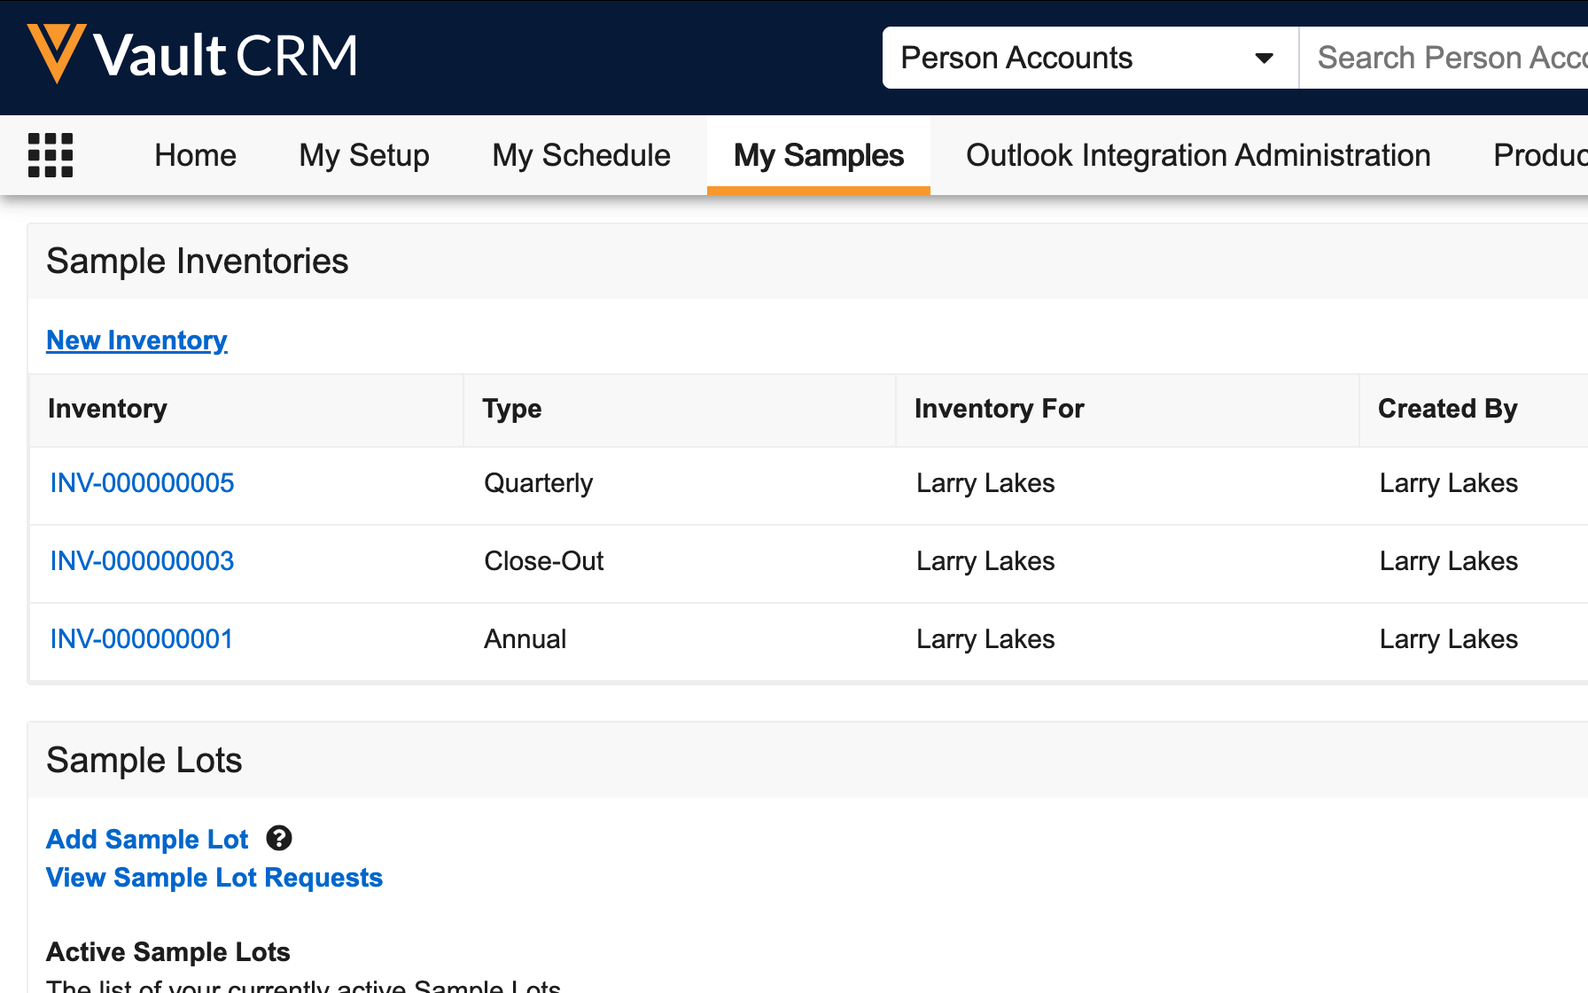Click the Type column header
The width and height of the screenshot is (1588, 993).
pyautogui.click(x=511, y=409)
